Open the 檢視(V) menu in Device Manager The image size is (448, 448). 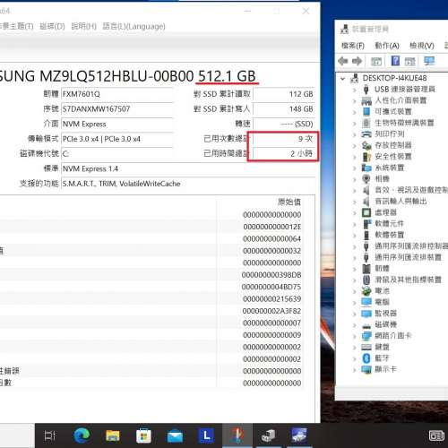click(422, 46)
